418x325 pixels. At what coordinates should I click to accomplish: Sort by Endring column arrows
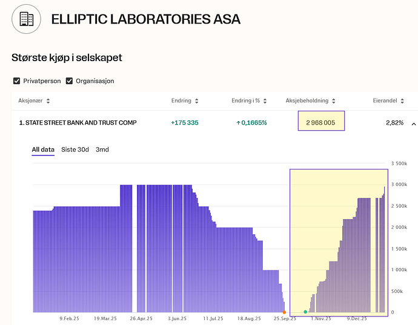pos(196,101)
